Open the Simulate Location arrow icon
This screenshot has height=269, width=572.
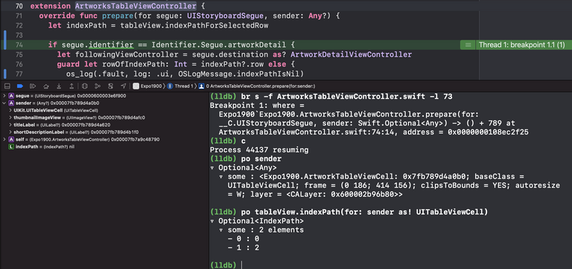(x=124, y=86)
